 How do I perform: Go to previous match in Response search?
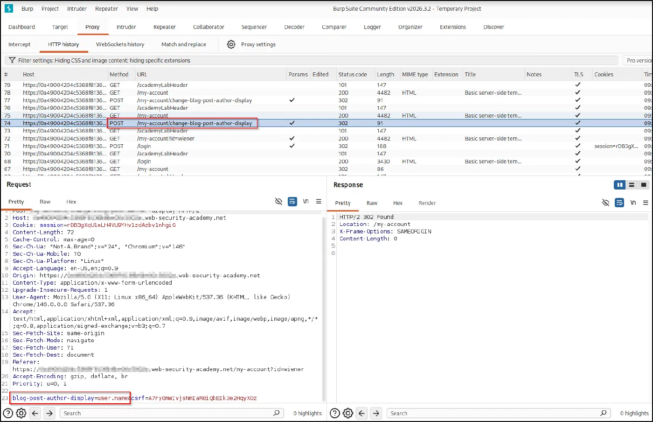click(362, 413)
